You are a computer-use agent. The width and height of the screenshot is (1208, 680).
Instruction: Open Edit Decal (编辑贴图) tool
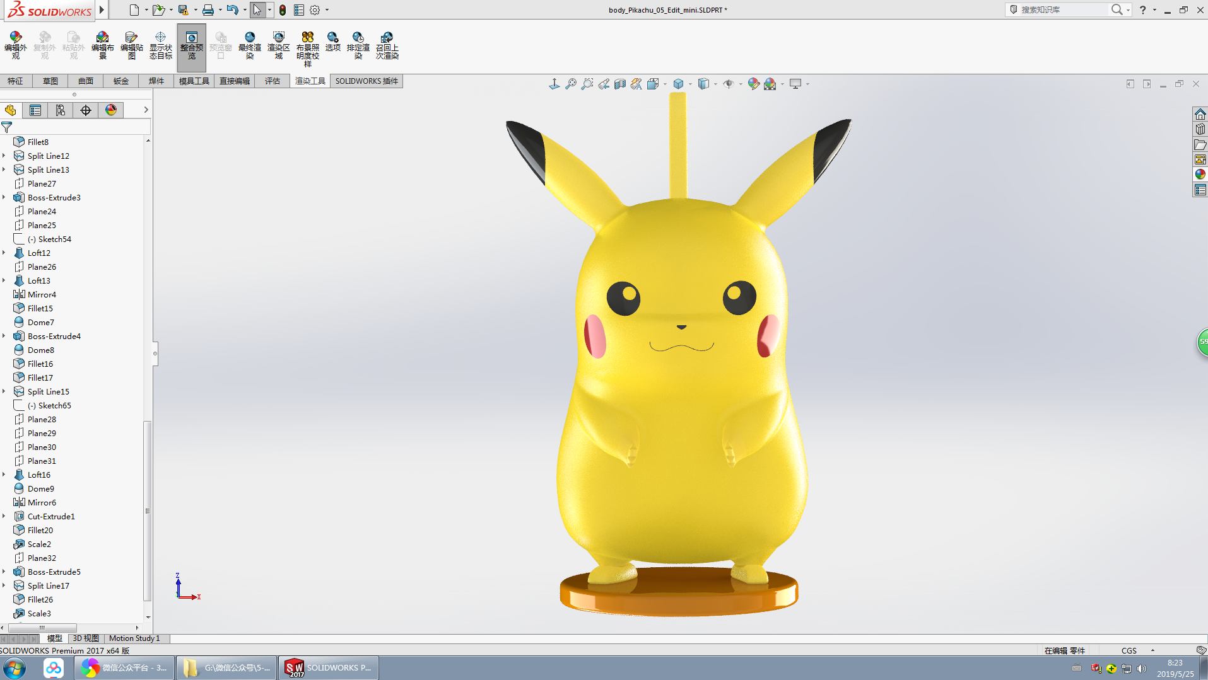tap(132, 45)
